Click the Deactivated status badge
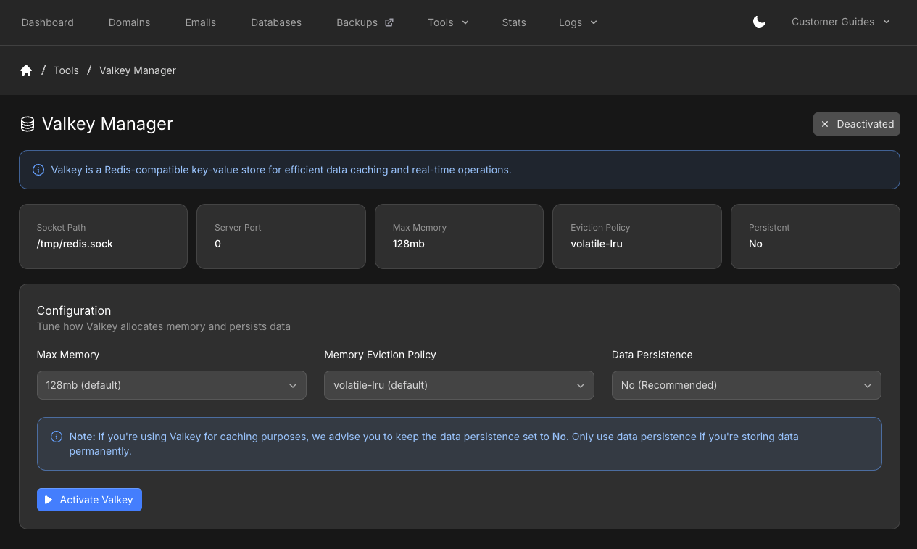The image size is (917, 549). point(857,124)
